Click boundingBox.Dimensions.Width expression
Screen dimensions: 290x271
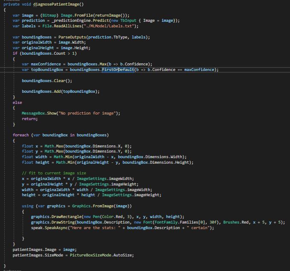point(150,157)
